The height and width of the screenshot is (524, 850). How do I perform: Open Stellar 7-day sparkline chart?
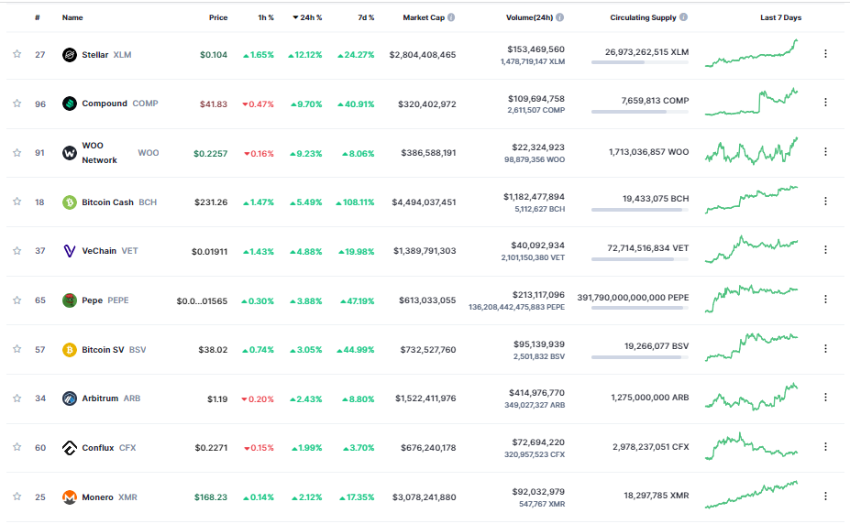(751, 53)
